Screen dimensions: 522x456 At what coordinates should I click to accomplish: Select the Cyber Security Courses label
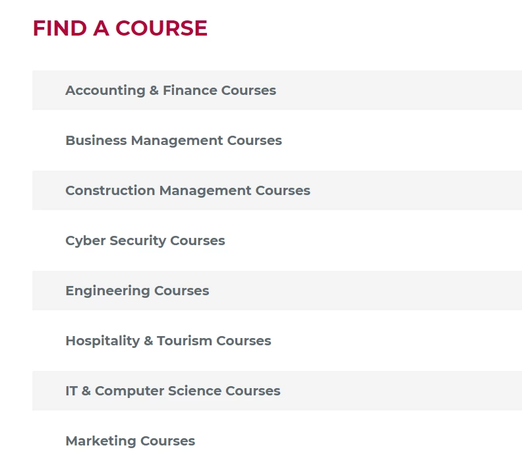145,241
